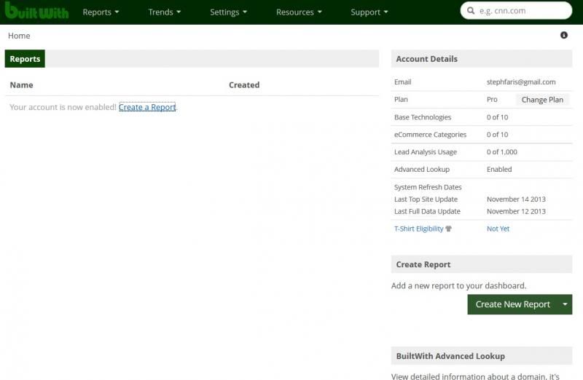
Task: Click the Advanced Lookup Enabled value
Action: (x=499, y=170)
